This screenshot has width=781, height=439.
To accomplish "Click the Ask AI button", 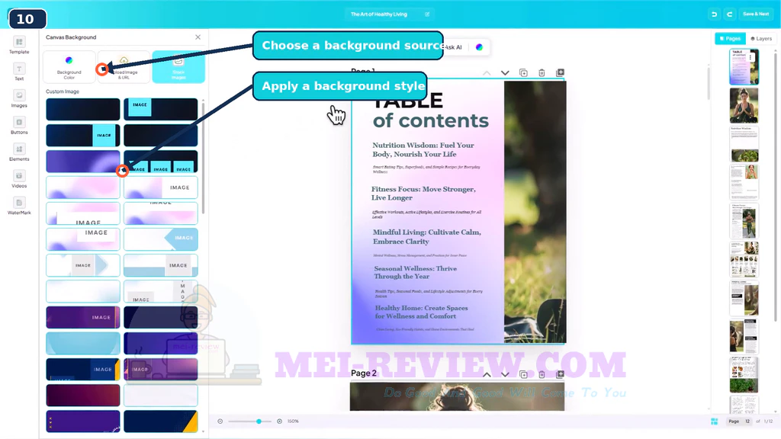I will click(453, 47).
